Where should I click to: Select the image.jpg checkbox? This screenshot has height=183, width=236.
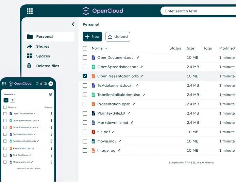click(x=85, y=150)
